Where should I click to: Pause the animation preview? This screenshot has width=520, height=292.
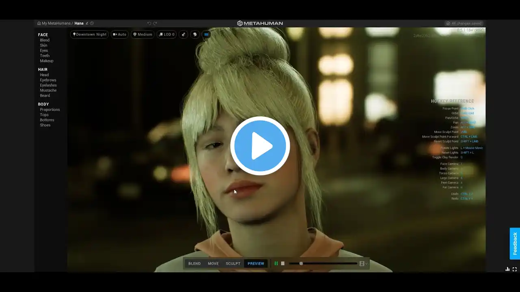[x=276, y=264]
